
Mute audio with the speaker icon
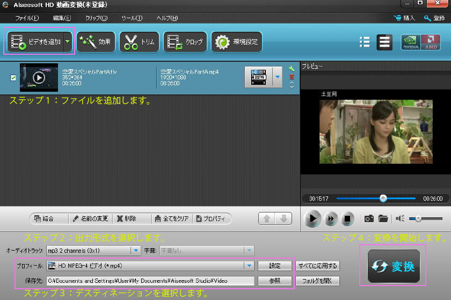[400, 218]
